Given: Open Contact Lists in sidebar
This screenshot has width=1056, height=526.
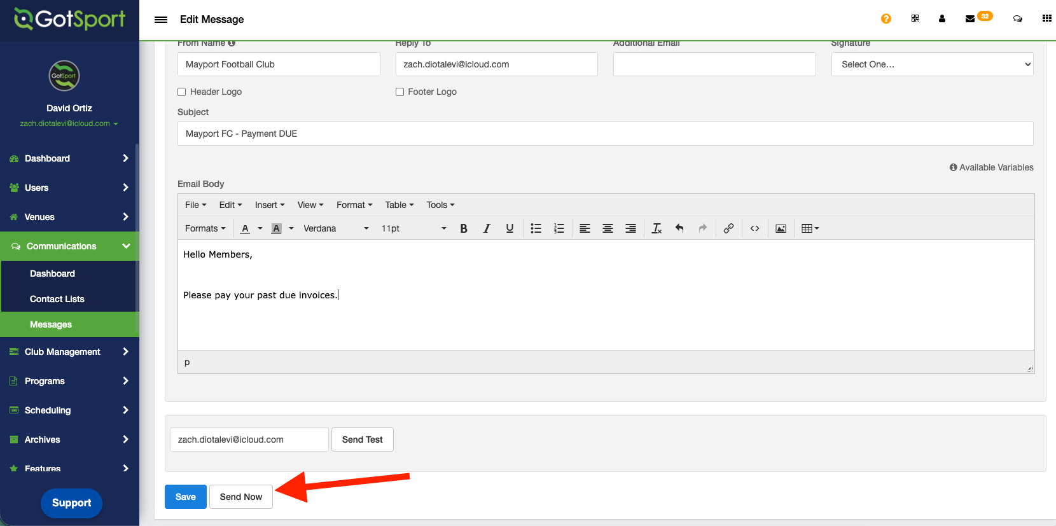Looking at the screenshot, I should pos(57,299).
